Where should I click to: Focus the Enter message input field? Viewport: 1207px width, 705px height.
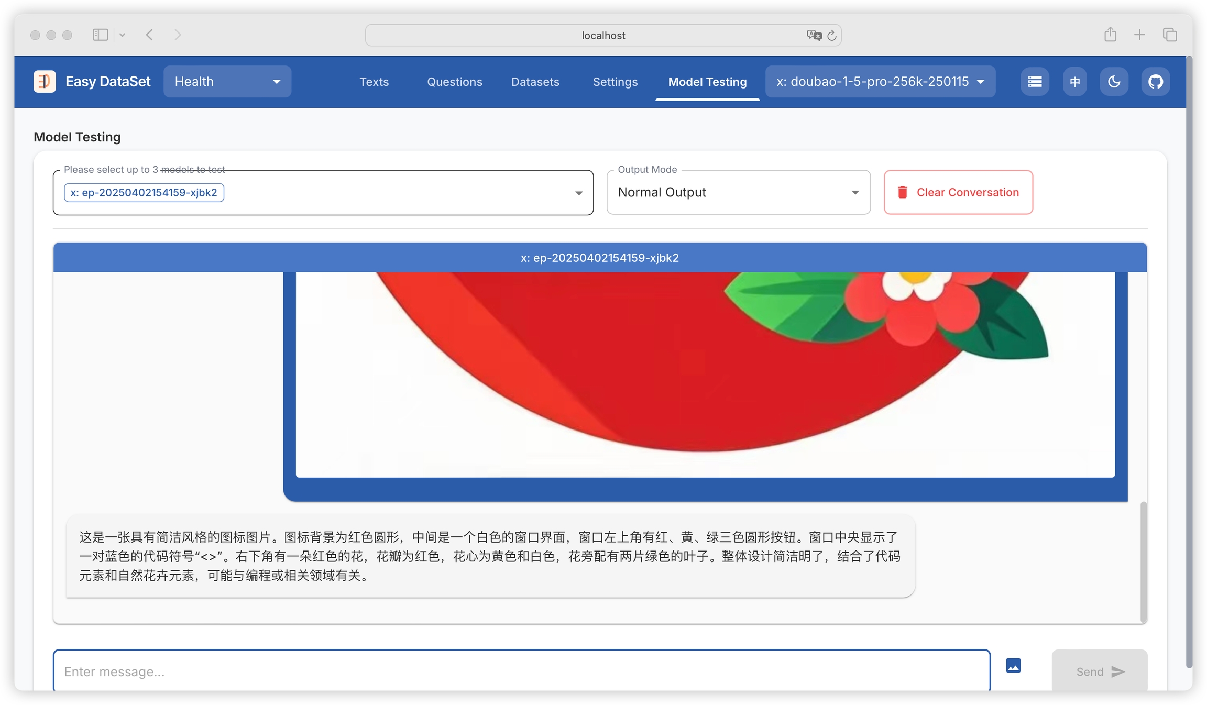pyautogui.click(x=521, y=671)
